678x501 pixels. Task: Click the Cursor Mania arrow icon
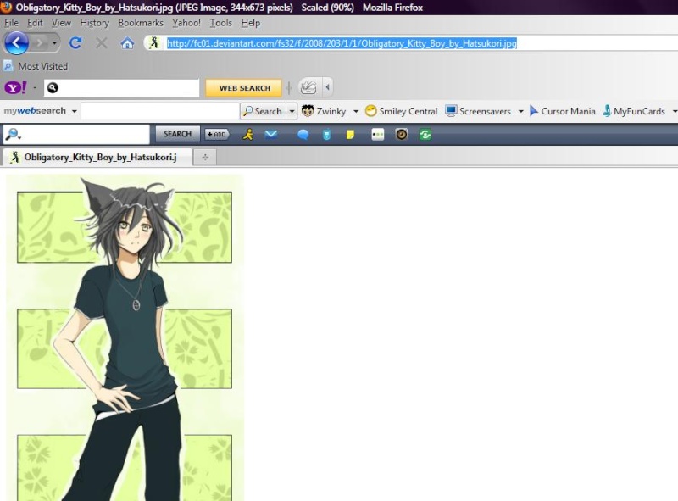click(x=534, y=111)
